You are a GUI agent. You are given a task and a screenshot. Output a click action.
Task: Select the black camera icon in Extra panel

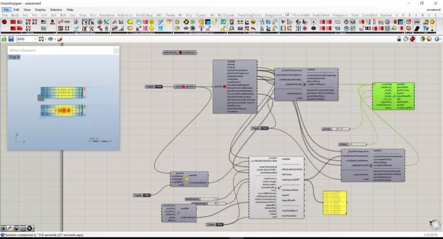[x=313, y=28]
